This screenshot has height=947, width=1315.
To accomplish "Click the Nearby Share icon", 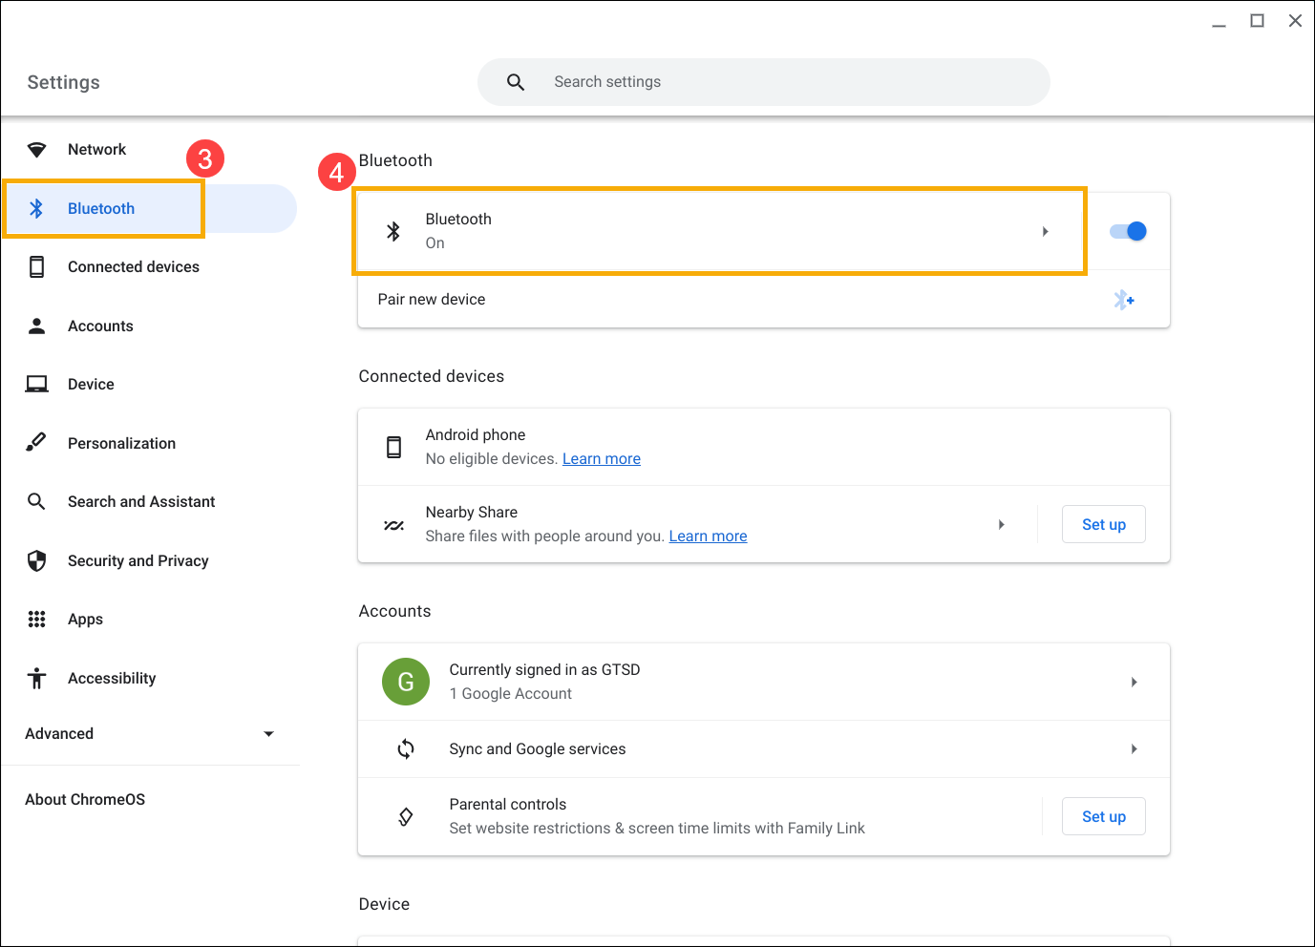I will [x=393, y=525].
